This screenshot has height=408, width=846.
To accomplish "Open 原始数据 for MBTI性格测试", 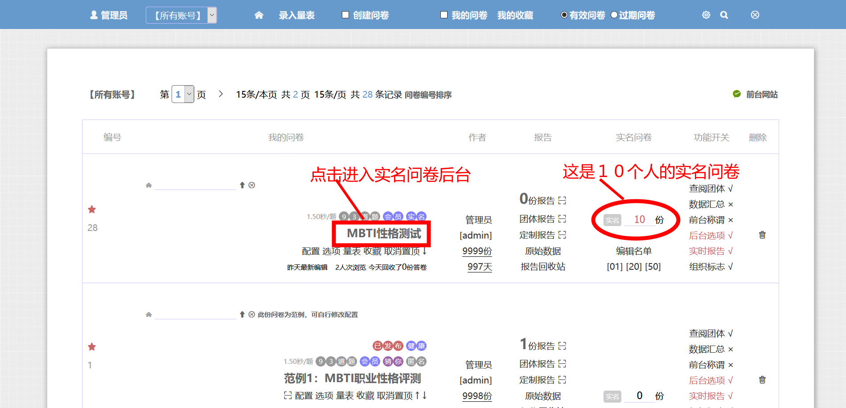I will 543,251.
